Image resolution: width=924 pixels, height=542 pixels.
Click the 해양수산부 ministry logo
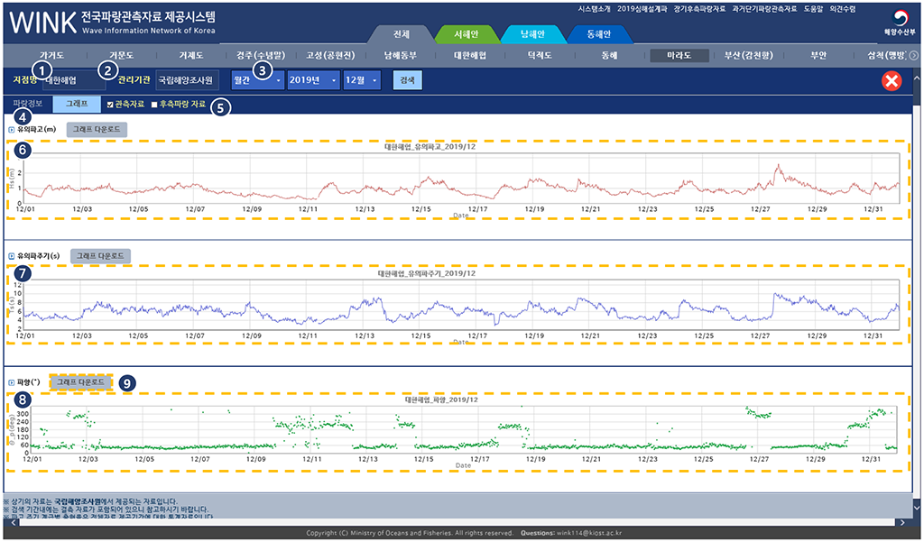(x=899, y=23)
